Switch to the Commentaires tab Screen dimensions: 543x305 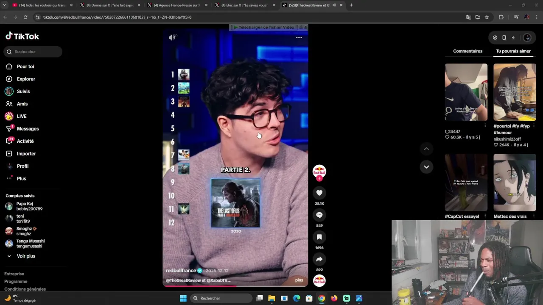point(467,51)
